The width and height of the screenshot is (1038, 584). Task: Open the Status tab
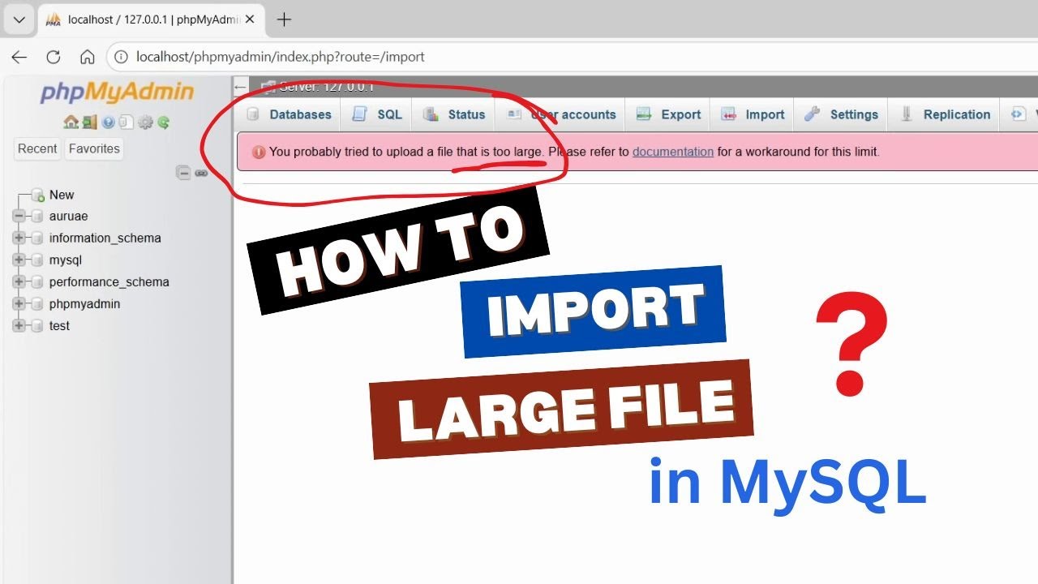click(454, 114)
